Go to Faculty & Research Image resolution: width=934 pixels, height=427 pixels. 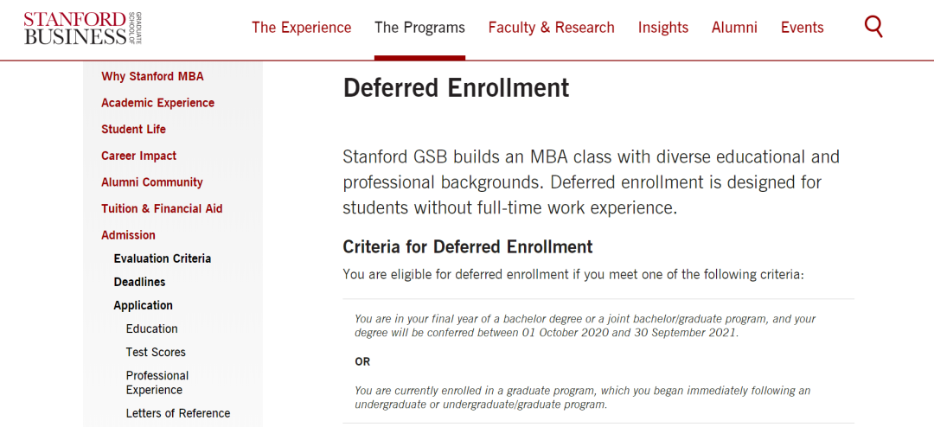(x=551, y=28)
